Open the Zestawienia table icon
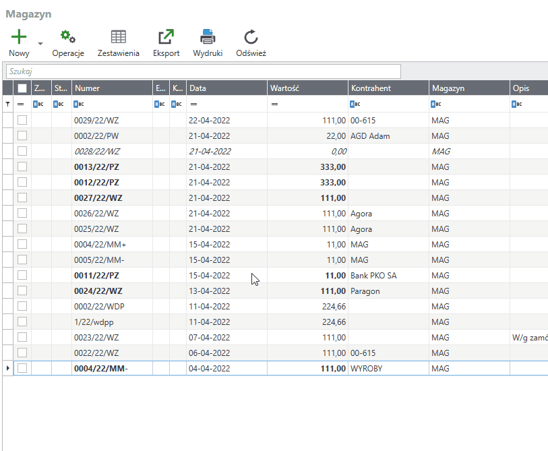Image resolution: width=548 pixels, height=451 pixels. (x=119, y=37)
